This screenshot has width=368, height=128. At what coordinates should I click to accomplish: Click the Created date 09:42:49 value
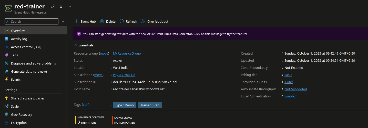[x=320, y=53]
